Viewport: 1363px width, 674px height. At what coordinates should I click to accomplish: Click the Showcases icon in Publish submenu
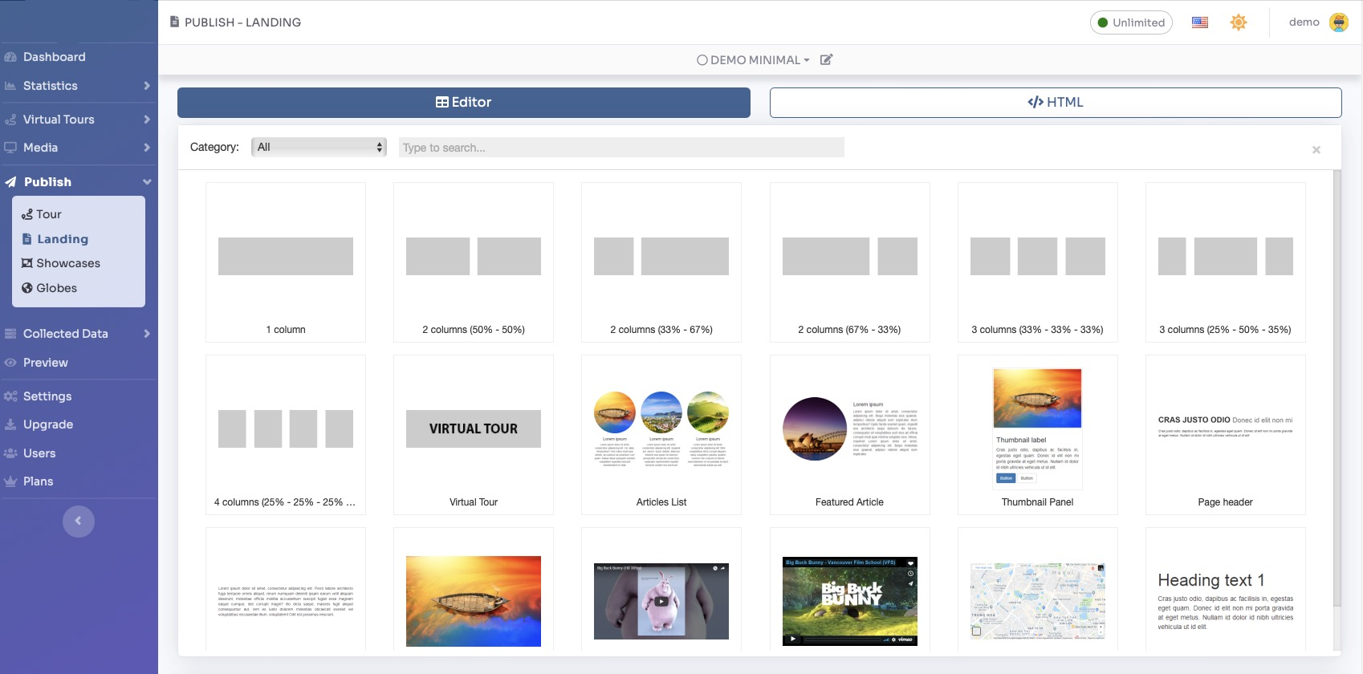pyautogui.click(x=27, y=263)
